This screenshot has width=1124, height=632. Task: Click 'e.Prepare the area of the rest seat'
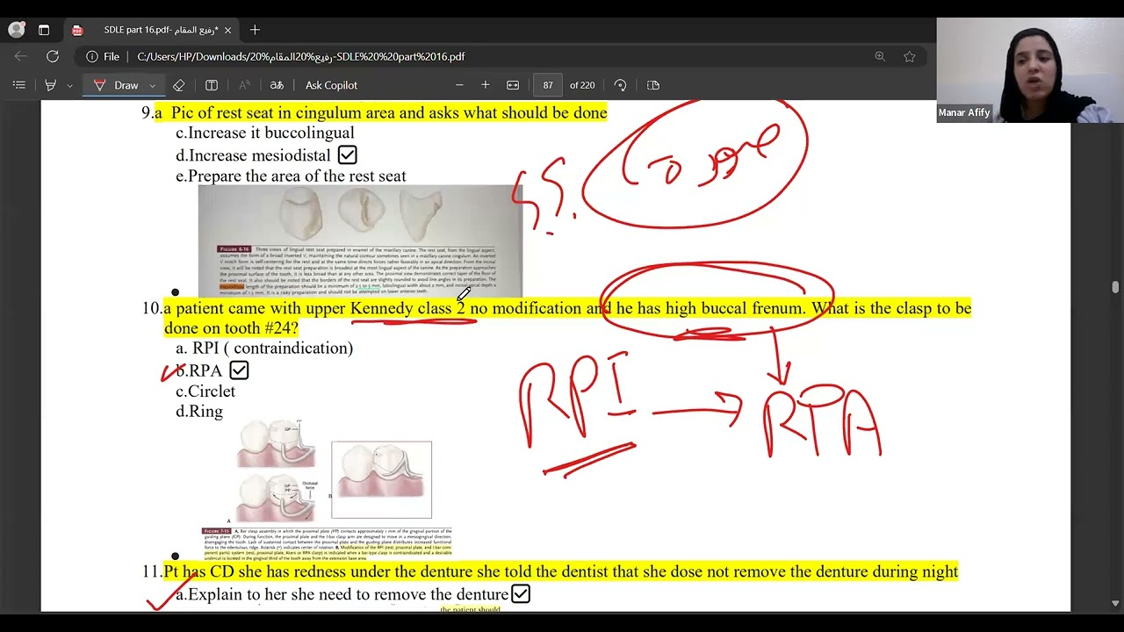click(291, 176)
